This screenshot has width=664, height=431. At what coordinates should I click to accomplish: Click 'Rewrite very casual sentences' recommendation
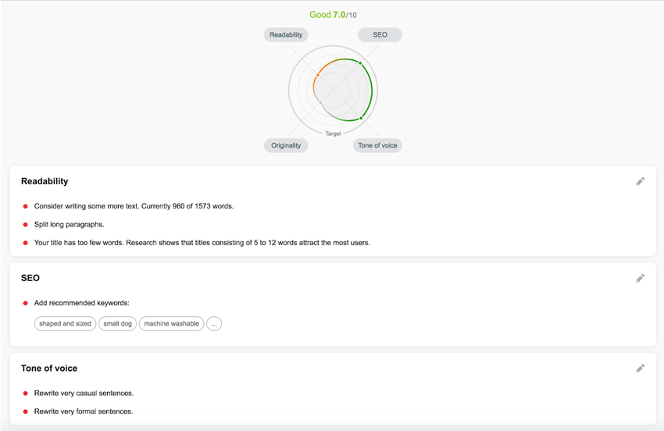(x=84, y=394)
